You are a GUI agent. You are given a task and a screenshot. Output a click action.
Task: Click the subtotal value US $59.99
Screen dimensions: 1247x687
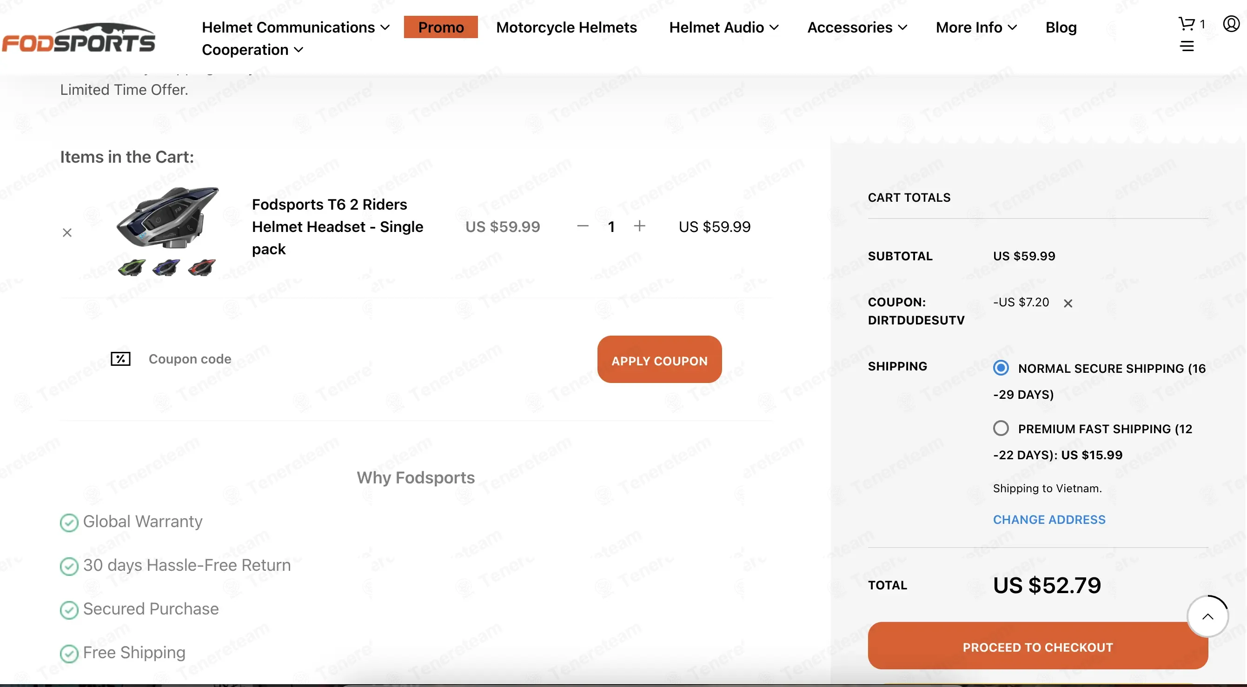[1024, 256]
